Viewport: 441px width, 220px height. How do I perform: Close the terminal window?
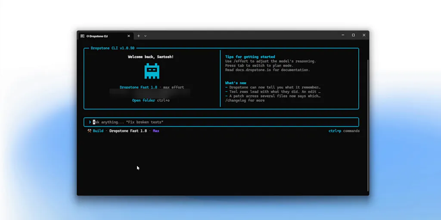[x=364, y=35]
